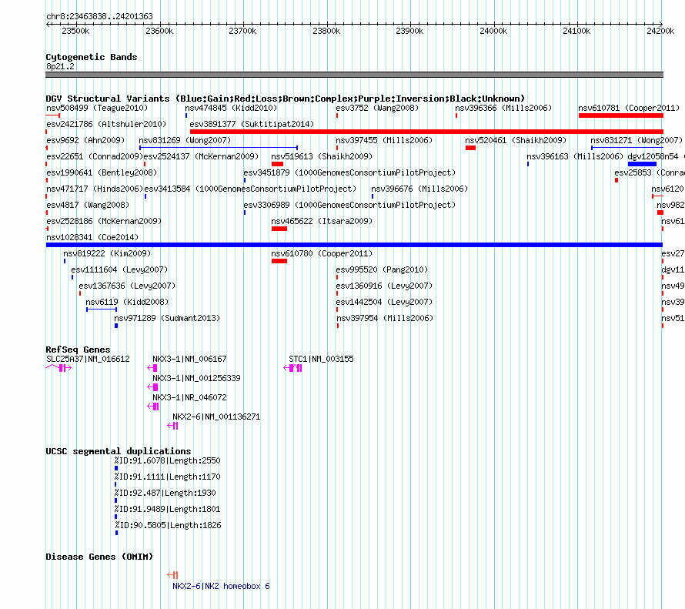This screenshot has width=685, height=609.
Task: Click the Cytogenetic Bands track title
Action: (x=92, y=57)
